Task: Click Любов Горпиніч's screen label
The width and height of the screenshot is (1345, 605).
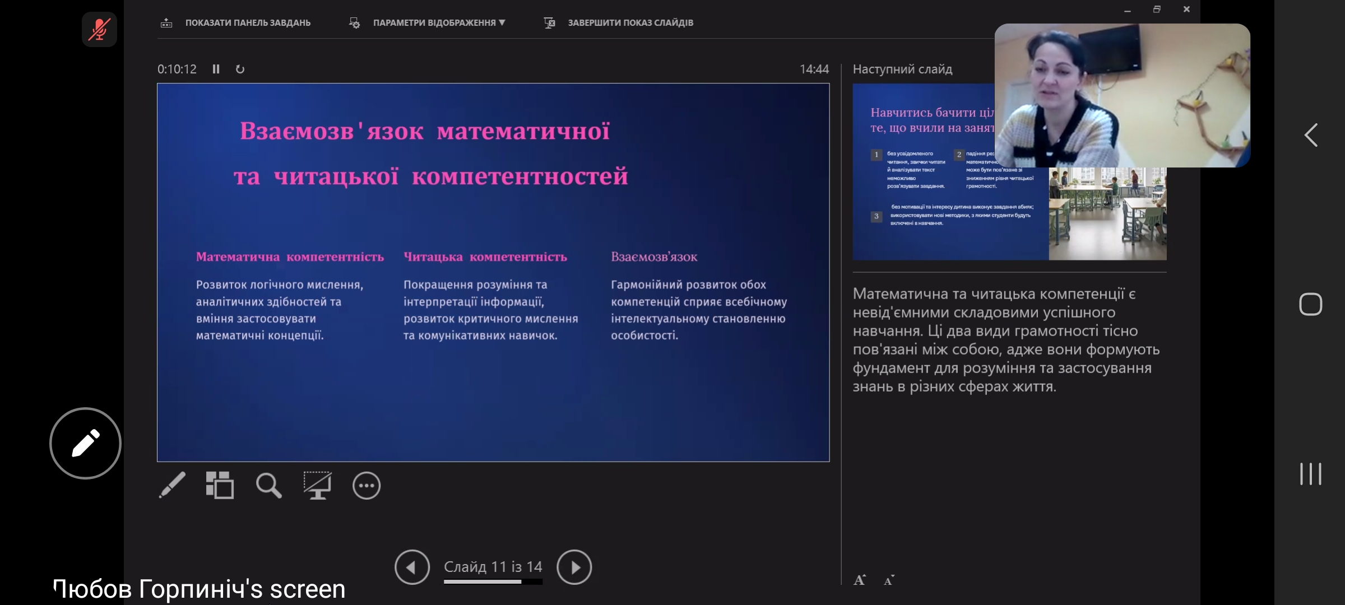Action: (199, 589)
